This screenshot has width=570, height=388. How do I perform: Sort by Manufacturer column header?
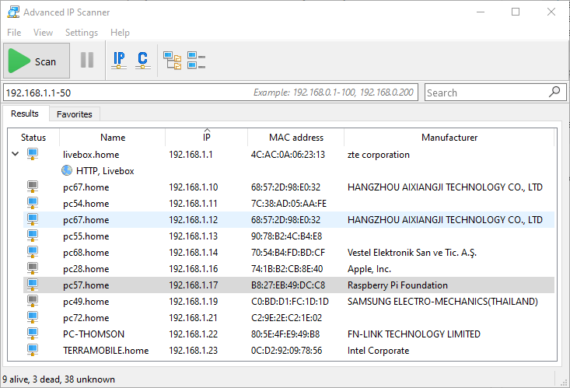click(x=449, y=138)
